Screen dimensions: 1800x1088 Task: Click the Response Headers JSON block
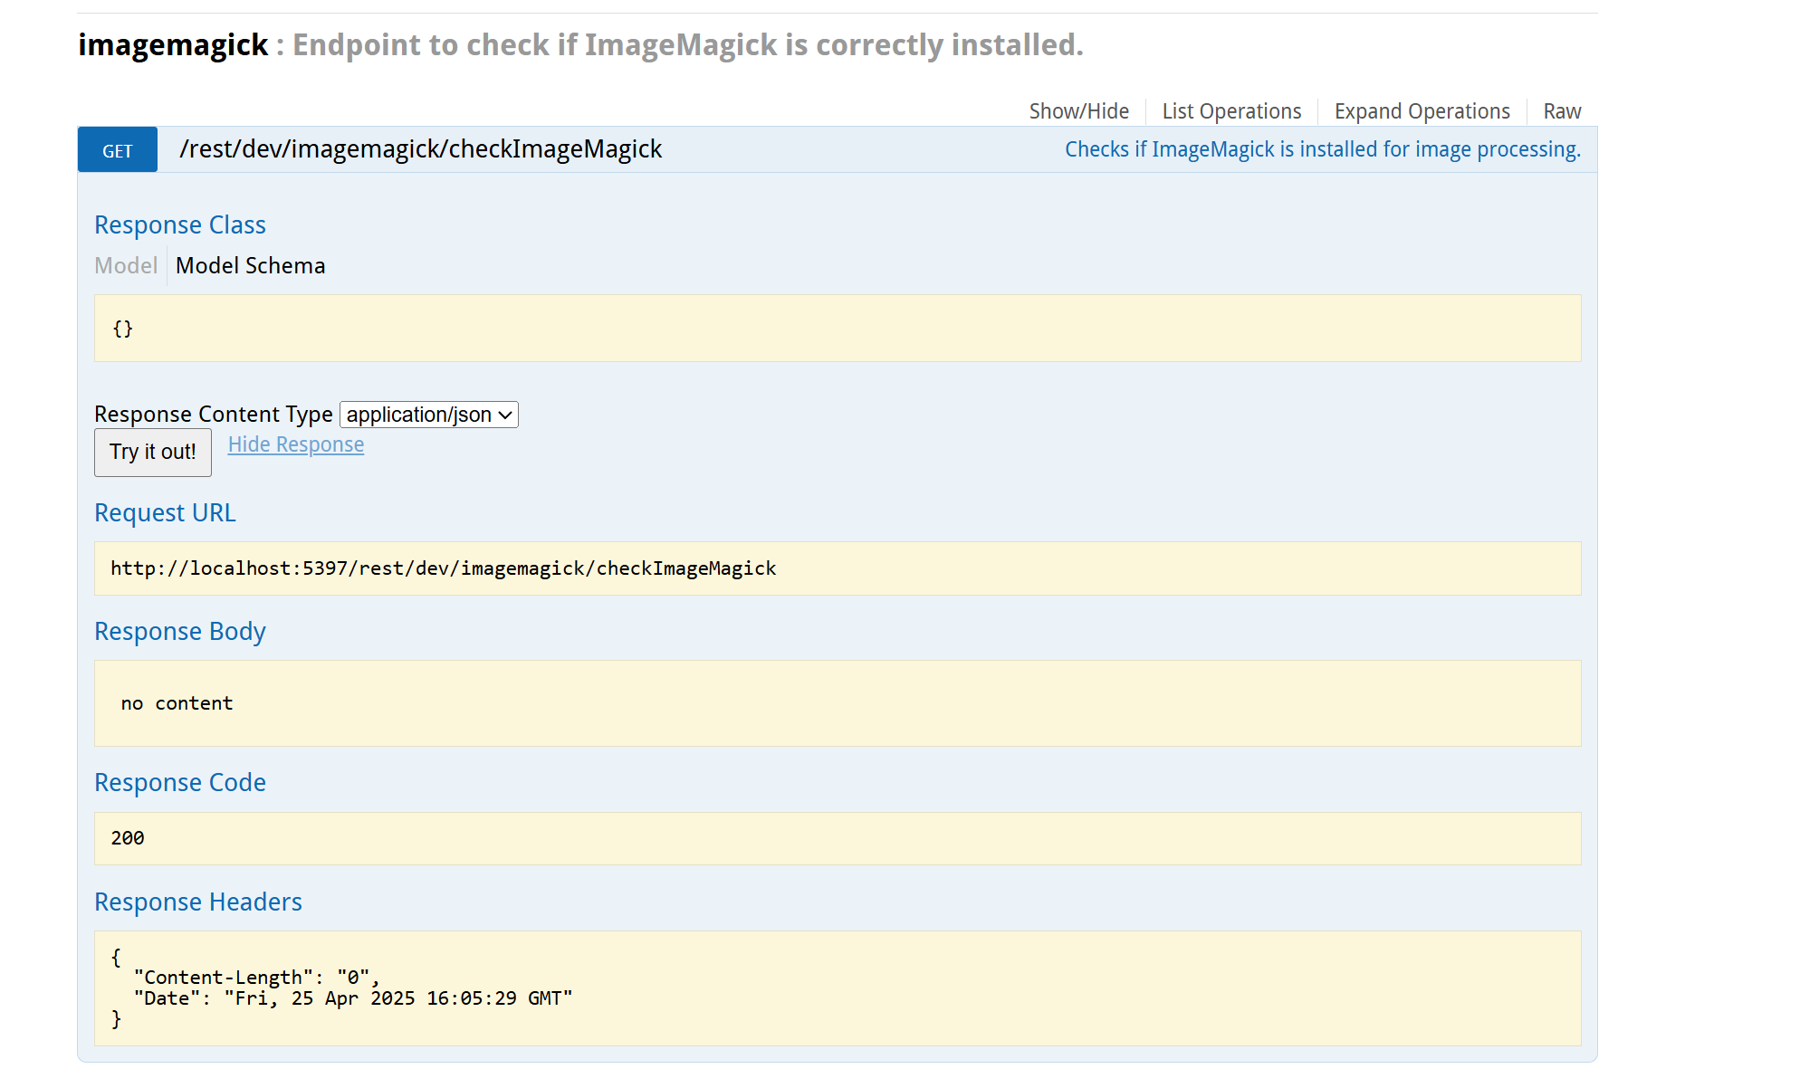point(837,988)
